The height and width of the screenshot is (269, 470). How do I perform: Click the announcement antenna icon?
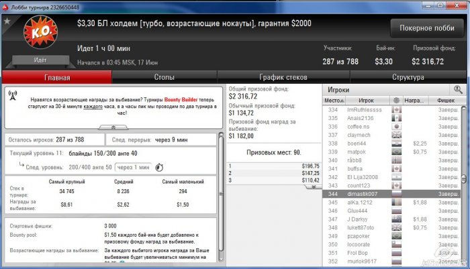click(13, 95)
